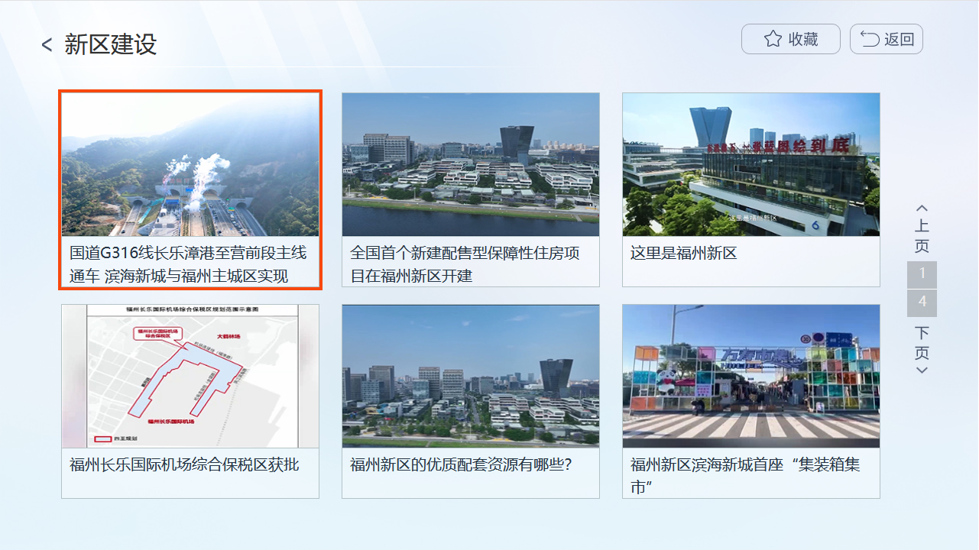Open the 福州新区的优质配套资源 video thumbnail

click(x=470, y=376)
